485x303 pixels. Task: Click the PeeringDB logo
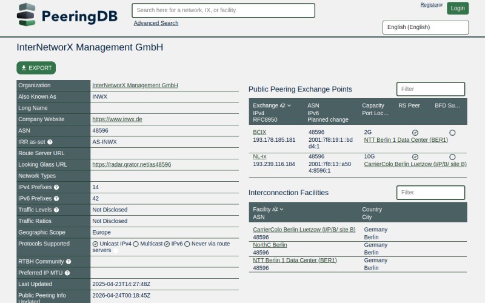67,15
